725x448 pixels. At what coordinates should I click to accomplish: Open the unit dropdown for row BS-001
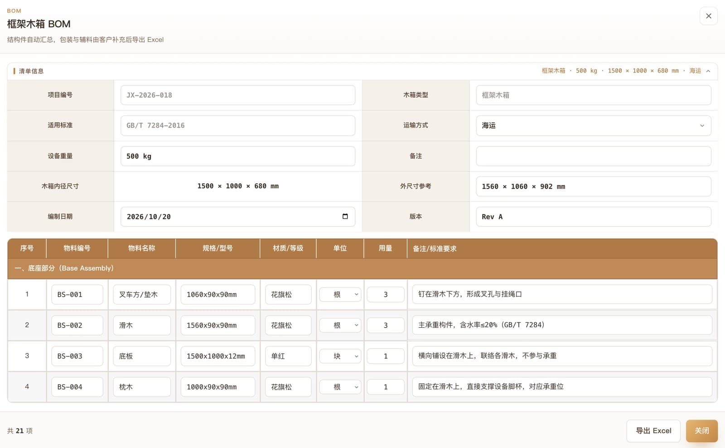click(340, 295)
